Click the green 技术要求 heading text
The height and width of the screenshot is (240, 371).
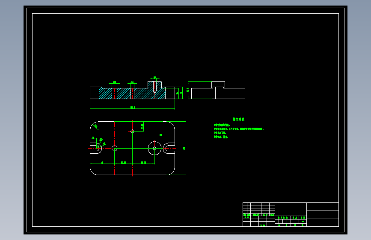point(238,120)
